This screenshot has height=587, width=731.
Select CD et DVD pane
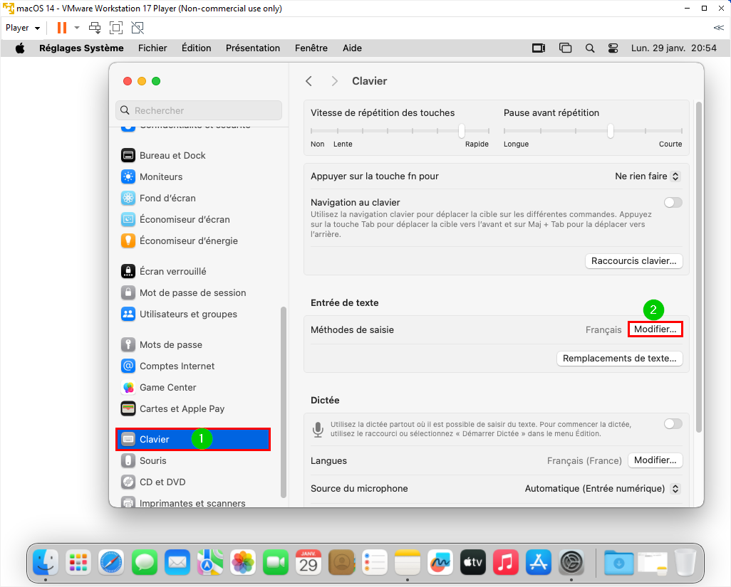[x=153, y=482]
